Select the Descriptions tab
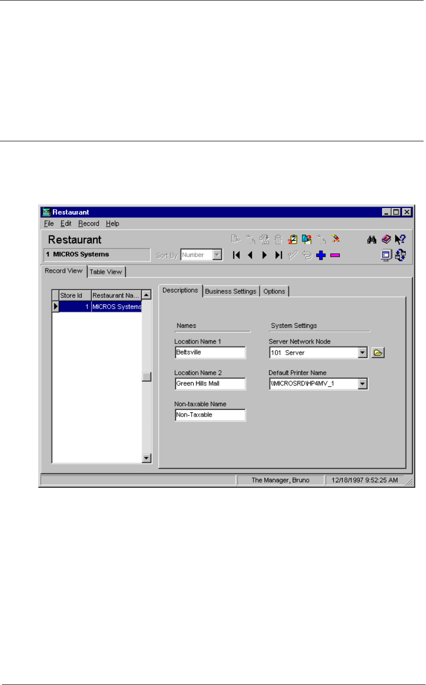 tap(180, 290)
